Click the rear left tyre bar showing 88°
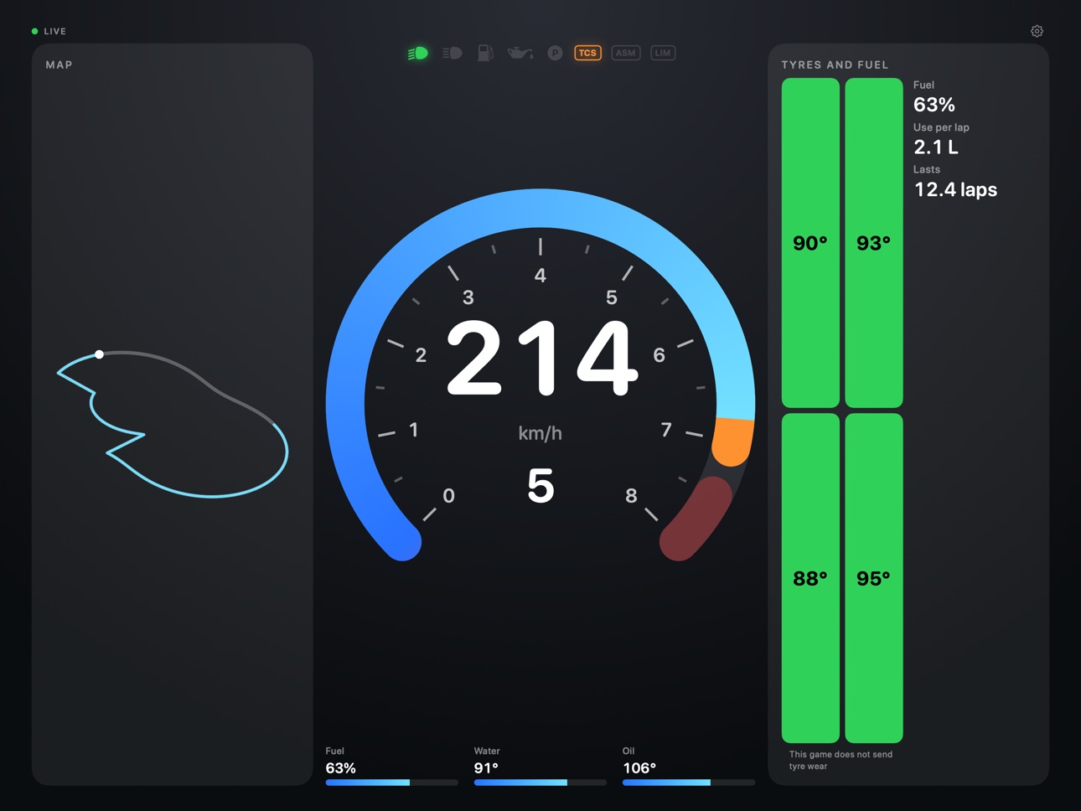 (x=810, y=578)
